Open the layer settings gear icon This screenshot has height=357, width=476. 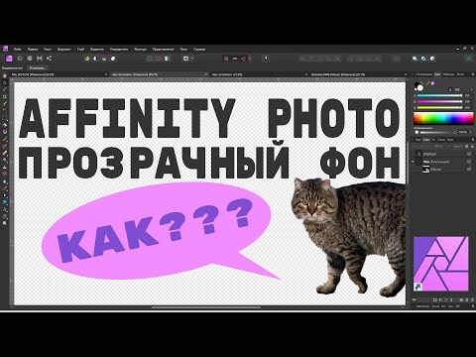click(x=466, y=146)
